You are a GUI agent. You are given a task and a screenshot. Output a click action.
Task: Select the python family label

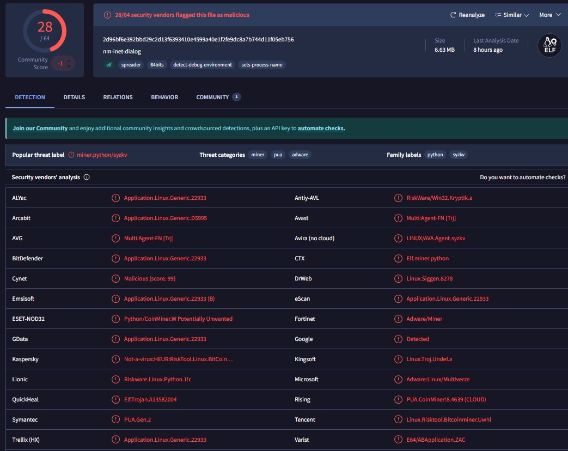tap(435, 155)
